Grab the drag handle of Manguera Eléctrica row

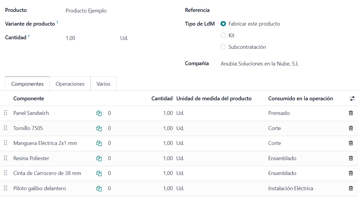(5, 143)
